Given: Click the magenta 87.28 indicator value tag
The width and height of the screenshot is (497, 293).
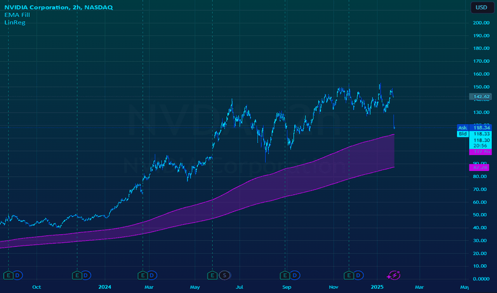Looking at the screenshot, I should click(x=479, y=167).
